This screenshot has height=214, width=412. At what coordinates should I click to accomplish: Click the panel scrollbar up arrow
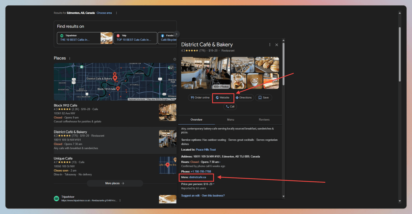pos(283,40)
